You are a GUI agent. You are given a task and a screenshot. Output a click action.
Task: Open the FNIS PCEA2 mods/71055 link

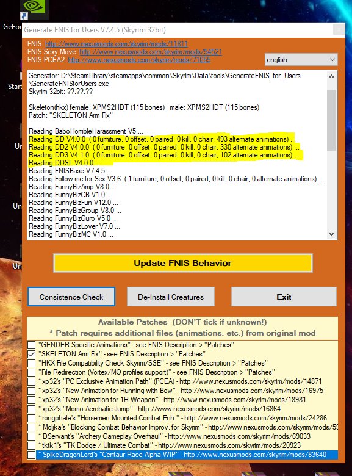point(139,60)
